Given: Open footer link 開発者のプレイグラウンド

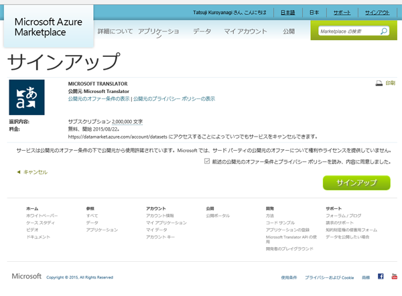Looking at the screenshot, I should [x=289, y=248].
